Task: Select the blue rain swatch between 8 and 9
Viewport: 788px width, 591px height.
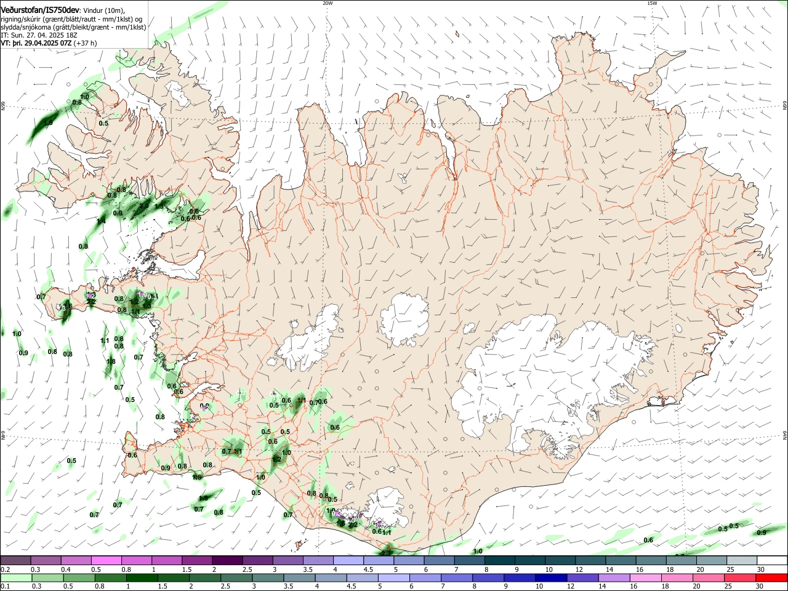Action: 488,578
